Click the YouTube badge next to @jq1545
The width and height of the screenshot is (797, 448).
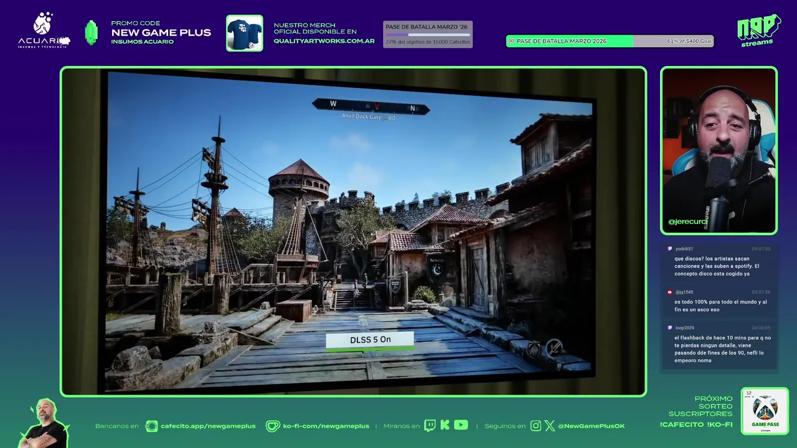click(670, 292)
